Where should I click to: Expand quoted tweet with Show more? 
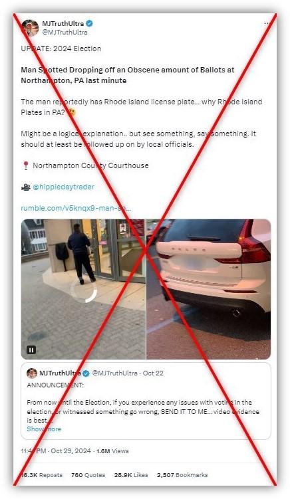coord(44,429)
